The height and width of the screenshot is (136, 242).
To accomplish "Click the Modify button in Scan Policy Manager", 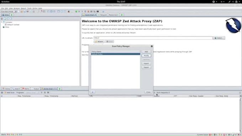I will point(146,56).
